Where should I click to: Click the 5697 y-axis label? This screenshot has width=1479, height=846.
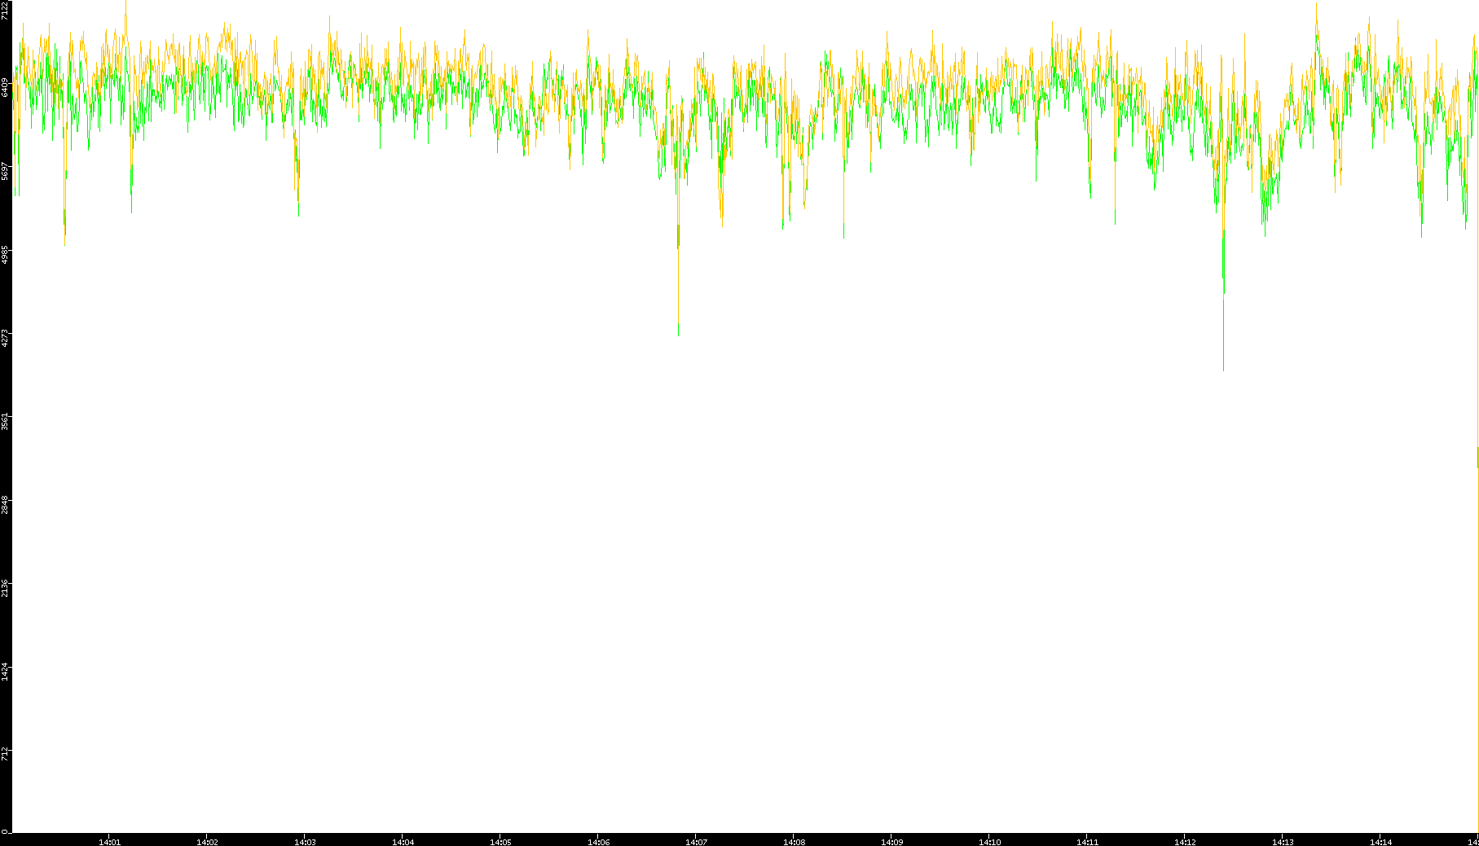pos(6,170)
